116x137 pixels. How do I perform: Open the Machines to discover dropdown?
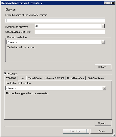(x=70, y=26)
